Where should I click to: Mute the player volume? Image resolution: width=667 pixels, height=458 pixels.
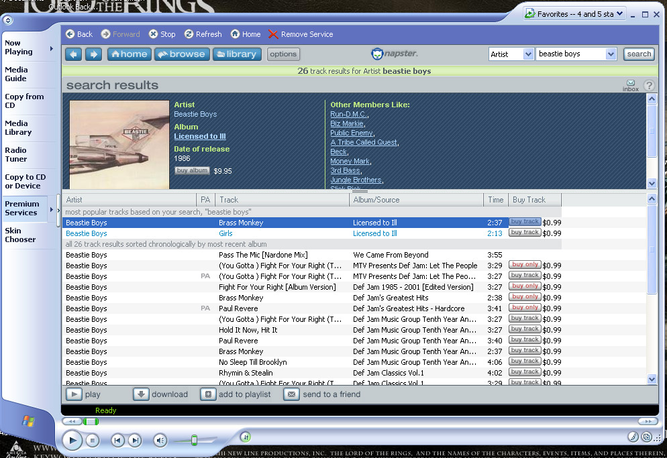tap(160, 441)
